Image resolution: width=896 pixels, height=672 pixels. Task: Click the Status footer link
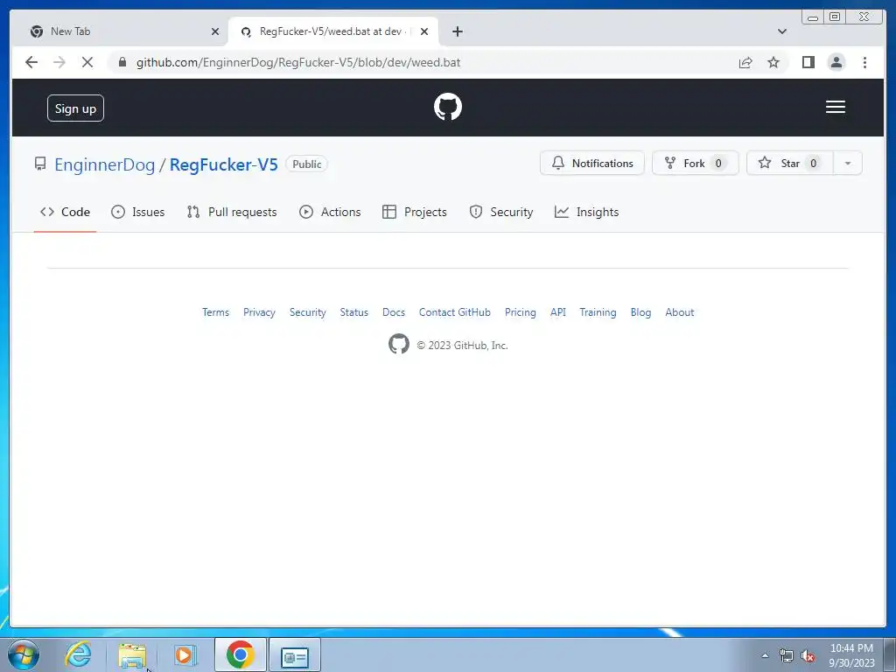pos(353,312)
